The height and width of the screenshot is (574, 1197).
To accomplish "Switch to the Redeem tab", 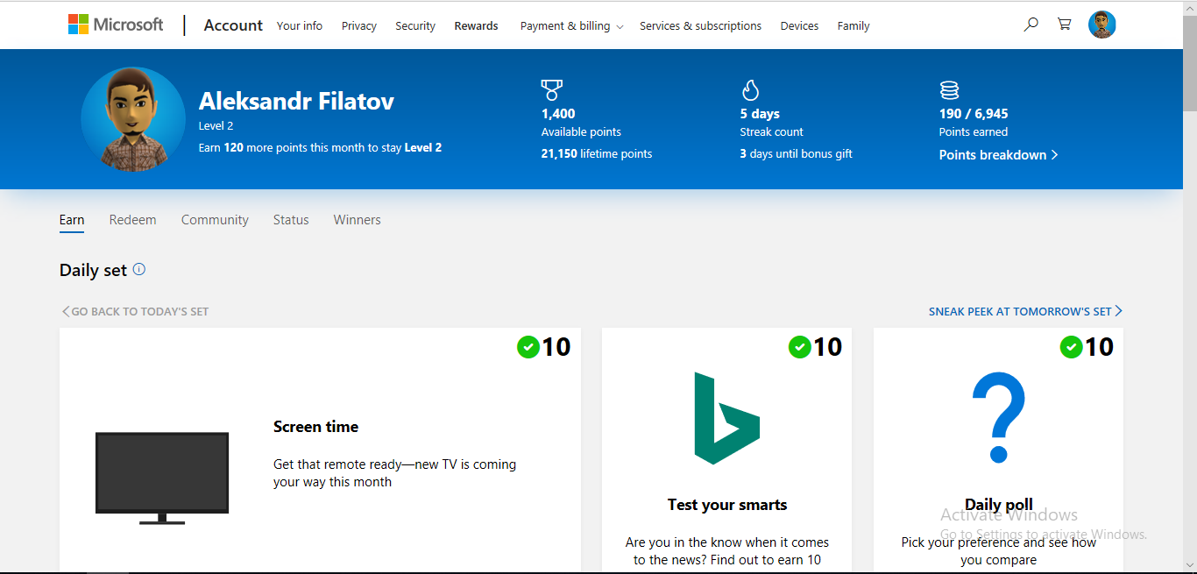I will (133, 220).
